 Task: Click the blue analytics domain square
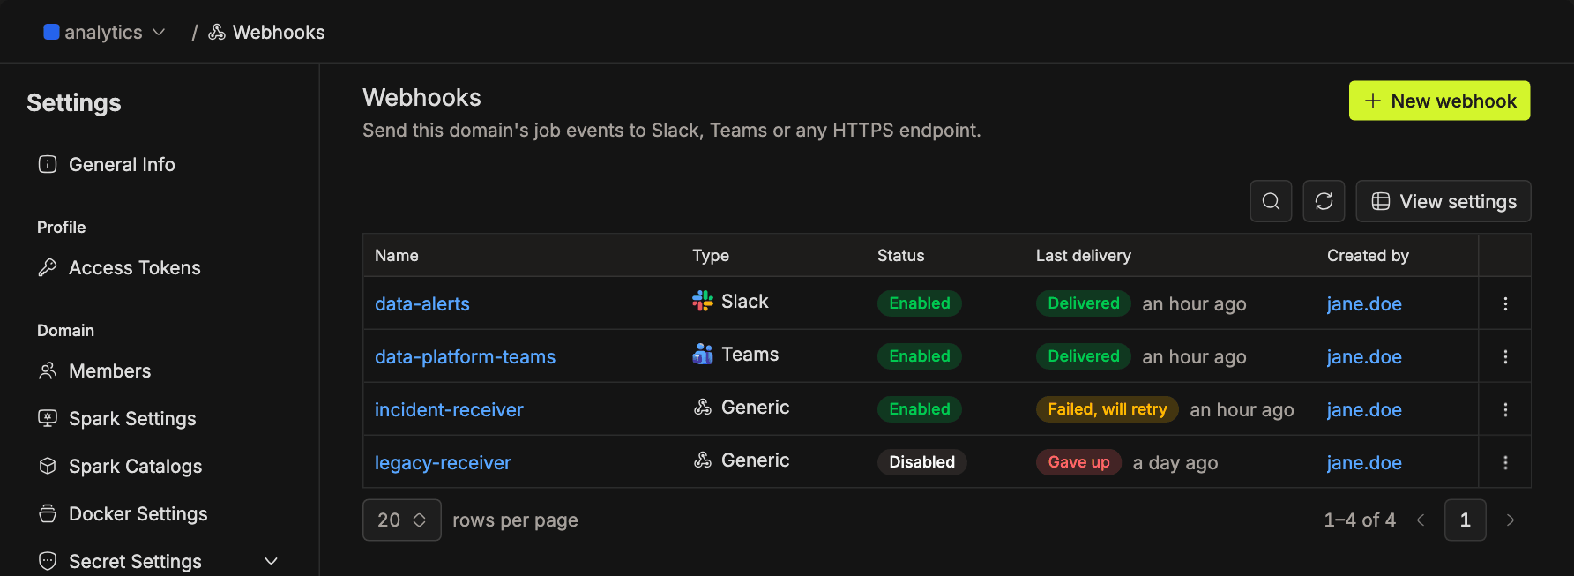click(51, 32)
